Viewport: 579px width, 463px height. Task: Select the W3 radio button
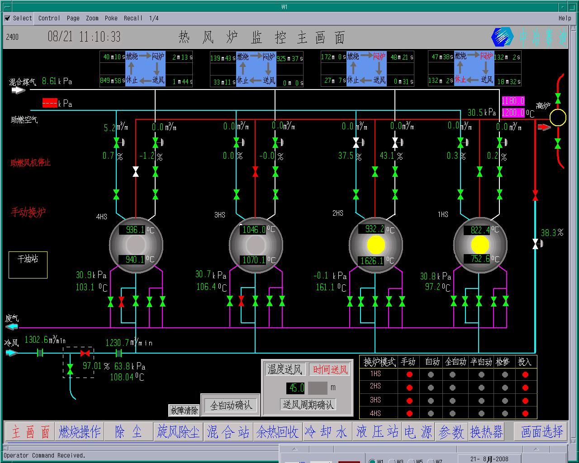[x=392, y=461]
